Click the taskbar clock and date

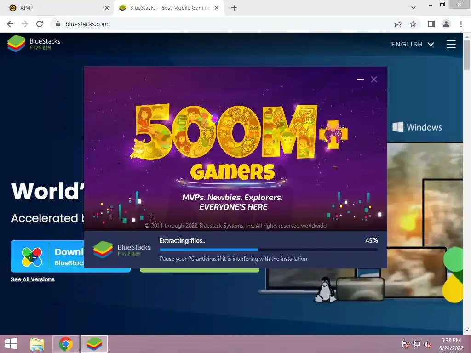tap(451, 344)
